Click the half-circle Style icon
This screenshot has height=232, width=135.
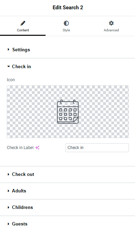point(66,23)
